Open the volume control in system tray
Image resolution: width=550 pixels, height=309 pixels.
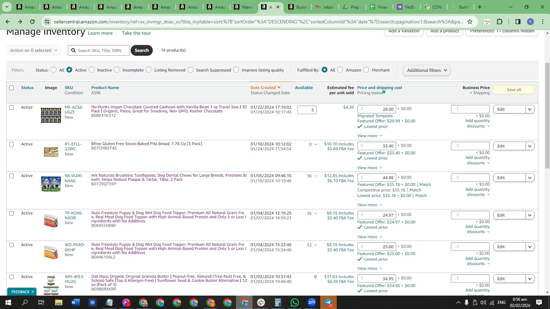[483, 302]
